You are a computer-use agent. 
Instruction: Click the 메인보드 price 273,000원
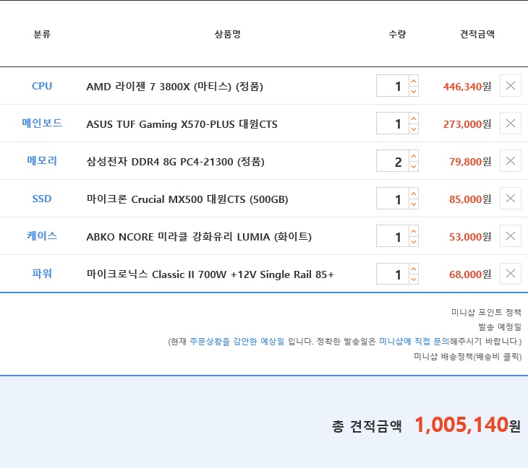tap(467, 124)
